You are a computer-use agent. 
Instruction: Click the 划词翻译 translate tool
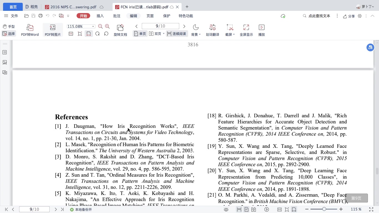(x=213, y=30)
